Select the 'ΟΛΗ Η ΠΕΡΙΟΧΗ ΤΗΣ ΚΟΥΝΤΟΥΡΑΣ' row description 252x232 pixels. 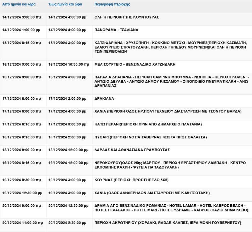tap(127, 17)
